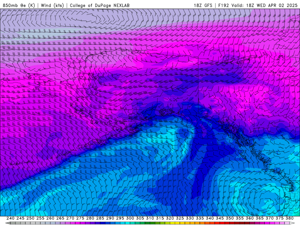Image resolution: width=300 pixels, height=225 pixels.
Task: Select the 240 value on the color scale
Action: click(10, 218)
